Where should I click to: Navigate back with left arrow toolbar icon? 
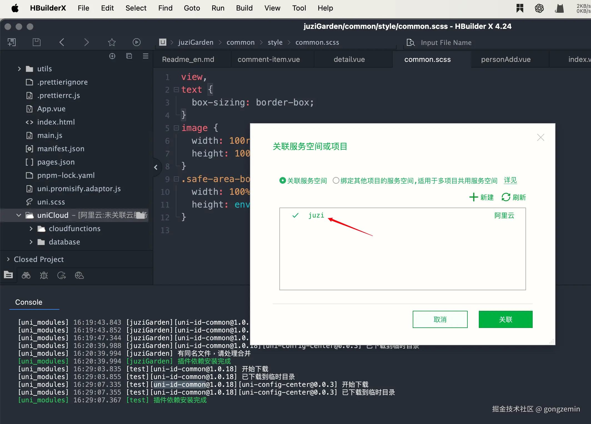tap(62, 42)
